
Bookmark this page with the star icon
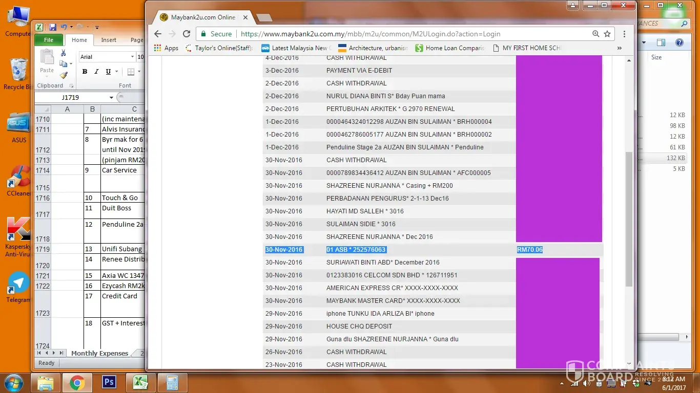(x=607, y=34)
